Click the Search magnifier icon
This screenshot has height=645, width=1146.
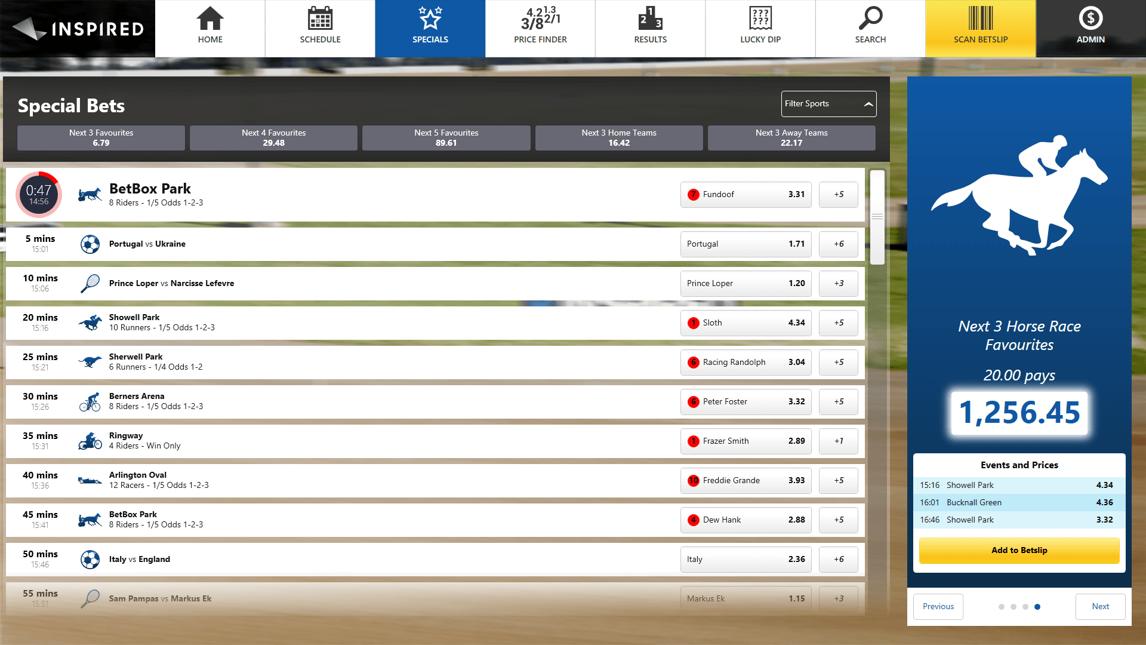pyautogui.click(x=869, y=20)
